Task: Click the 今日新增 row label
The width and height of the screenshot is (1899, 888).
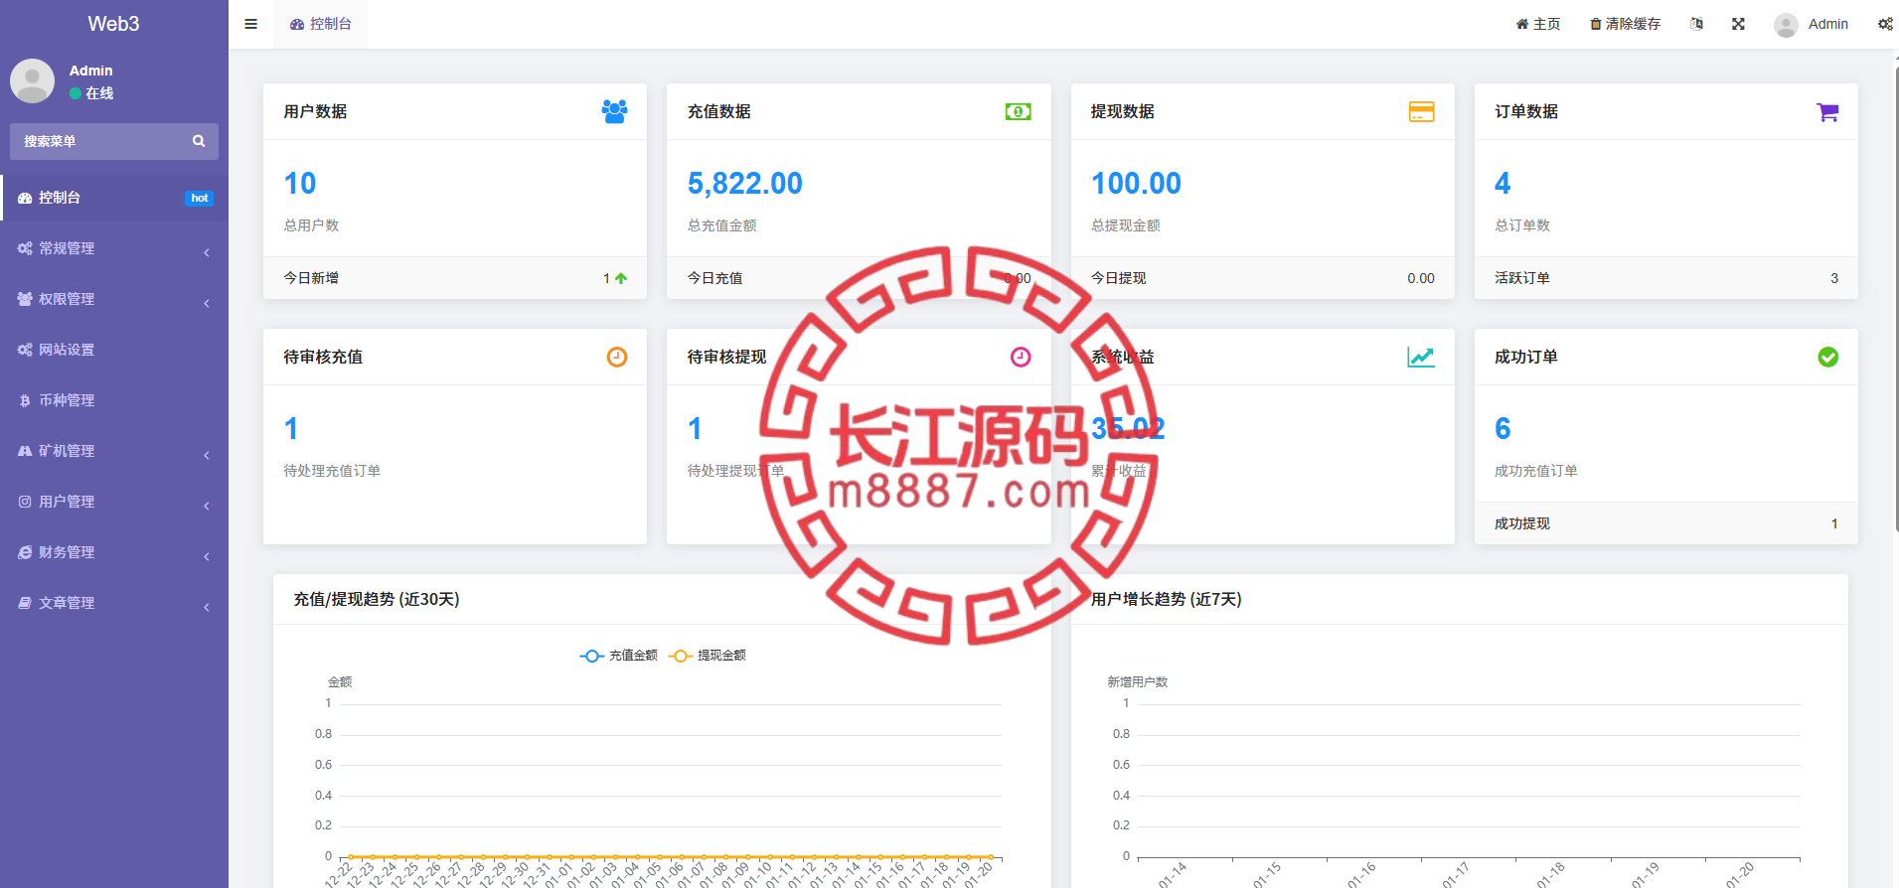Action: 311,278
